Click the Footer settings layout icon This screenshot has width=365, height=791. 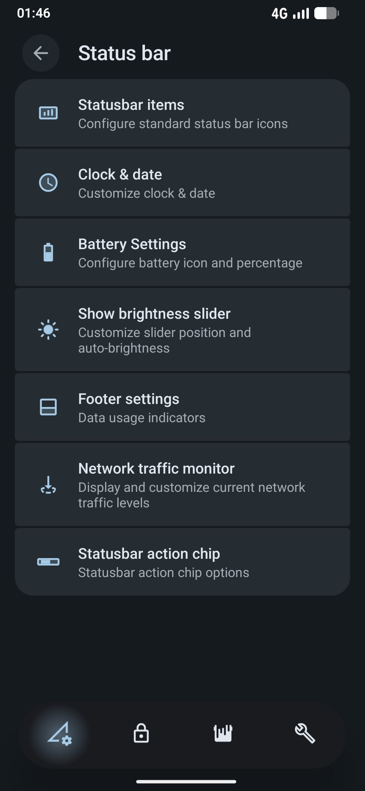pyautogui.click(x=48, y=407)
